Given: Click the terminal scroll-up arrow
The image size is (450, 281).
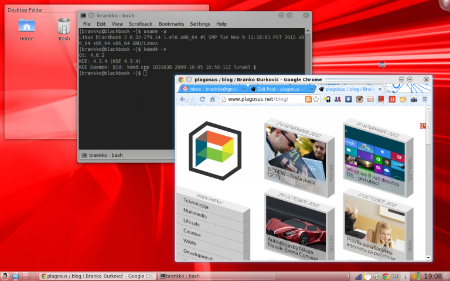Looking at the screenshot, I should (x=308, y=30).
